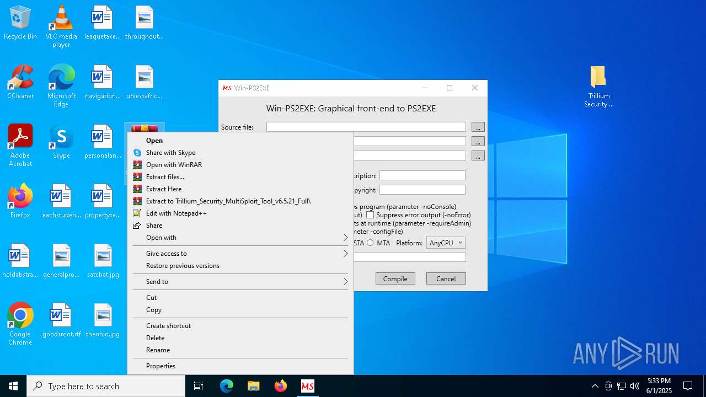
Task: Select the personalan Word document icon
Action: 102,142
